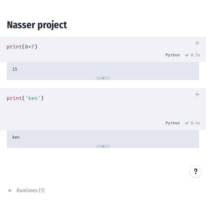Click the green checkmark beside 0.4s
206x206 pixels.
pos(187,123)
